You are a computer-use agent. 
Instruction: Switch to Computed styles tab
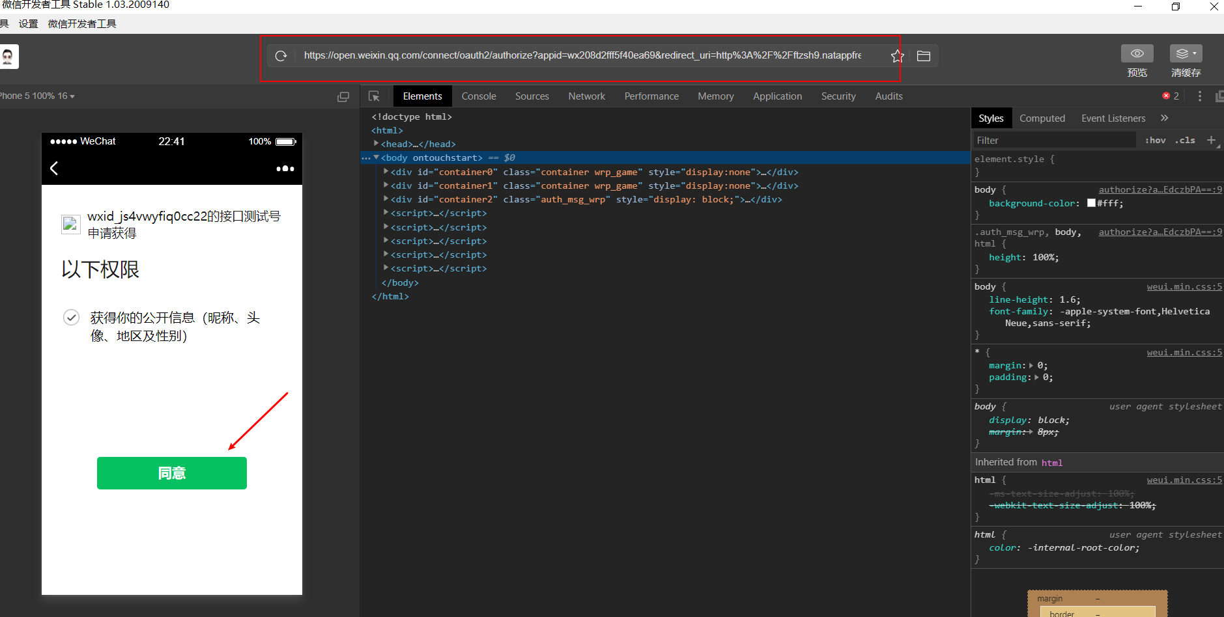coord(1042,118)
